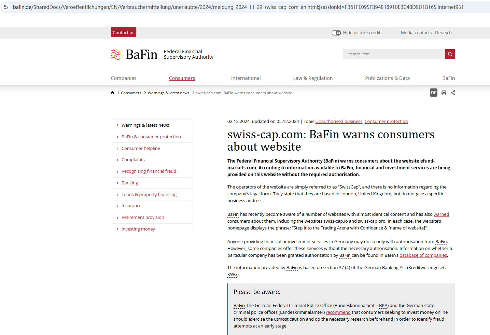
Task: Follow the 'warned' link in article
Action: pos(441,214)
